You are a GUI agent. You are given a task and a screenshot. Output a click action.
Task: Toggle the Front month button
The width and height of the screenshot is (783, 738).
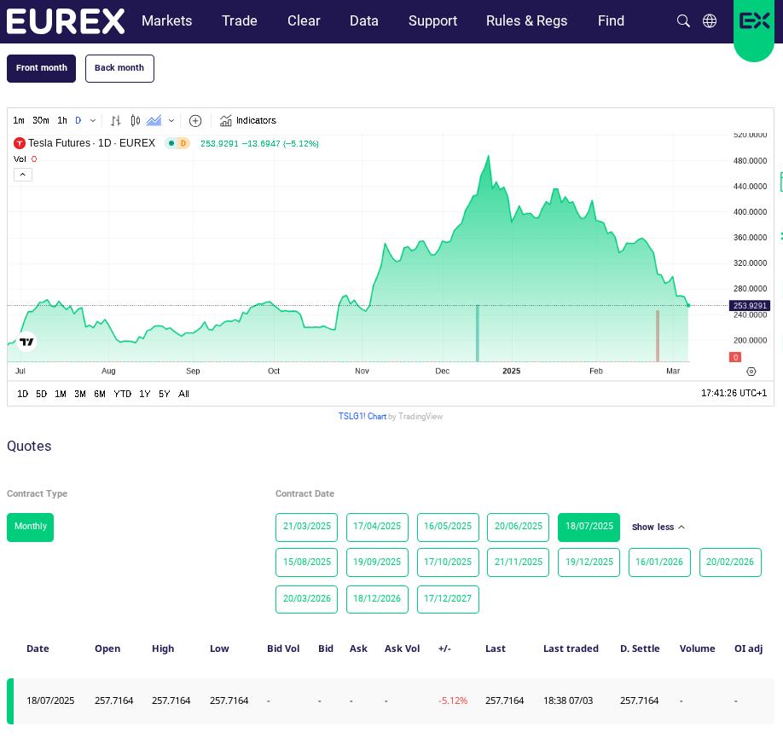tap(42, 68)
